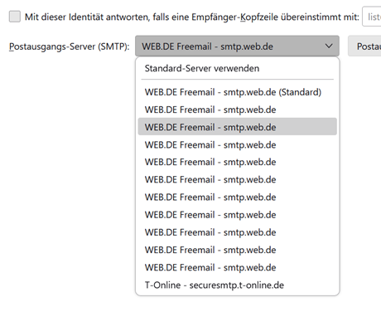The image size is (381, 312).
Task: Select 'Standard-Server verwenden' option
Action: [x=238, y=68]
